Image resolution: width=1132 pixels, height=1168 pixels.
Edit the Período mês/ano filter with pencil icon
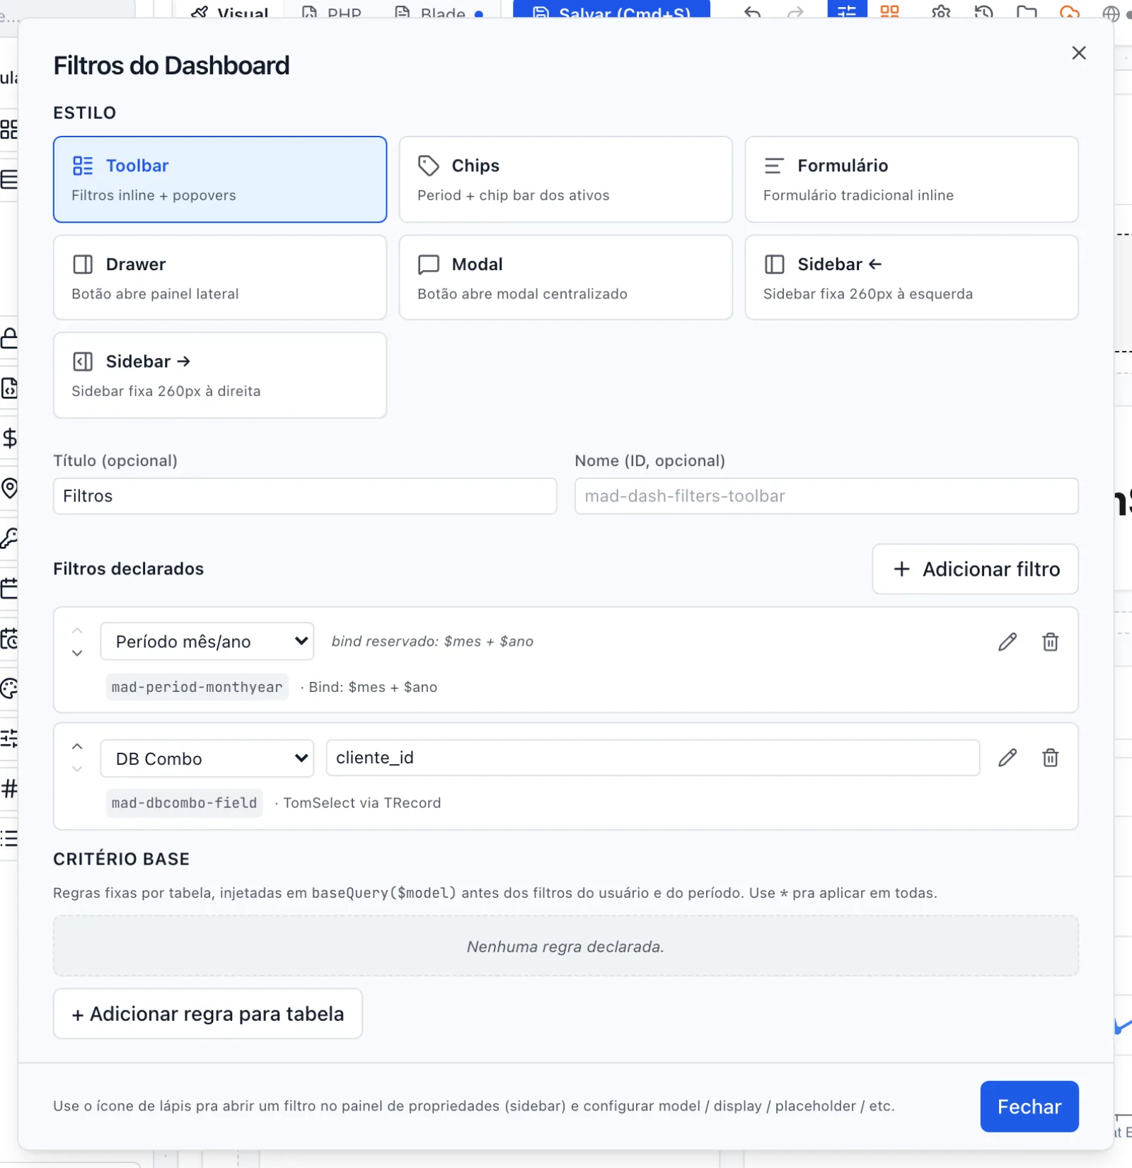tap(1007, 642)
